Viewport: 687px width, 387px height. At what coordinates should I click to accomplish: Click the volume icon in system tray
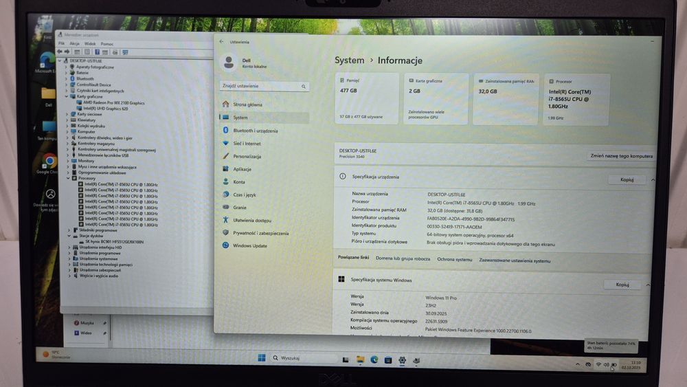pos(606,364)
